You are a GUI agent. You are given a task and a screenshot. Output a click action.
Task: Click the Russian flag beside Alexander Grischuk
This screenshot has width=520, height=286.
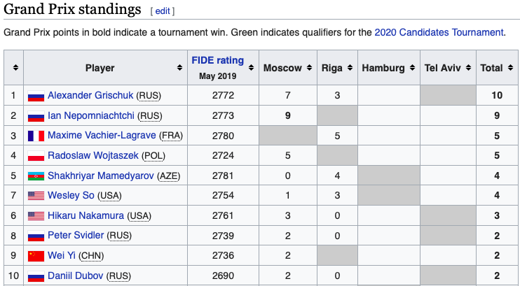click(35, 96)
